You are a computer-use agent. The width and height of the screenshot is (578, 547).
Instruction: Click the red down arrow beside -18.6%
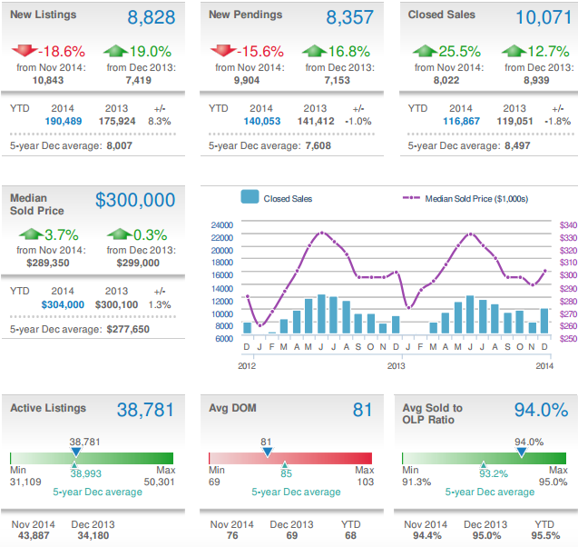point(24,51)
